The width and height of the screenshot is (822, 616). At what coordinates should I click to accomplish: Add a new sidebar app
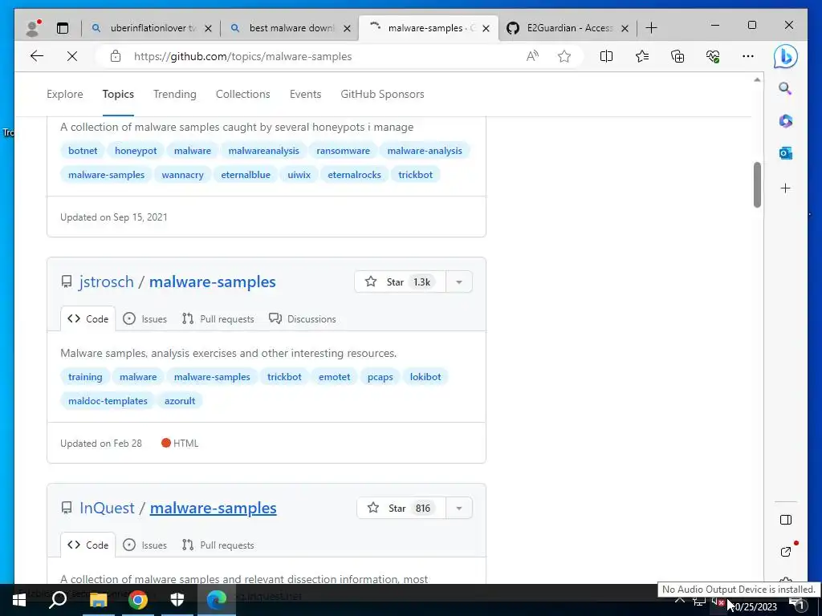[x=785, y=188]
